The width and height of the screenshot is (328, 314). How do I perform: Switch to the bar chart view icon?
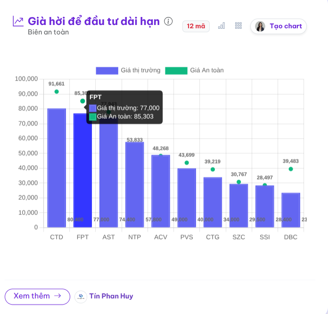(221, 26)
